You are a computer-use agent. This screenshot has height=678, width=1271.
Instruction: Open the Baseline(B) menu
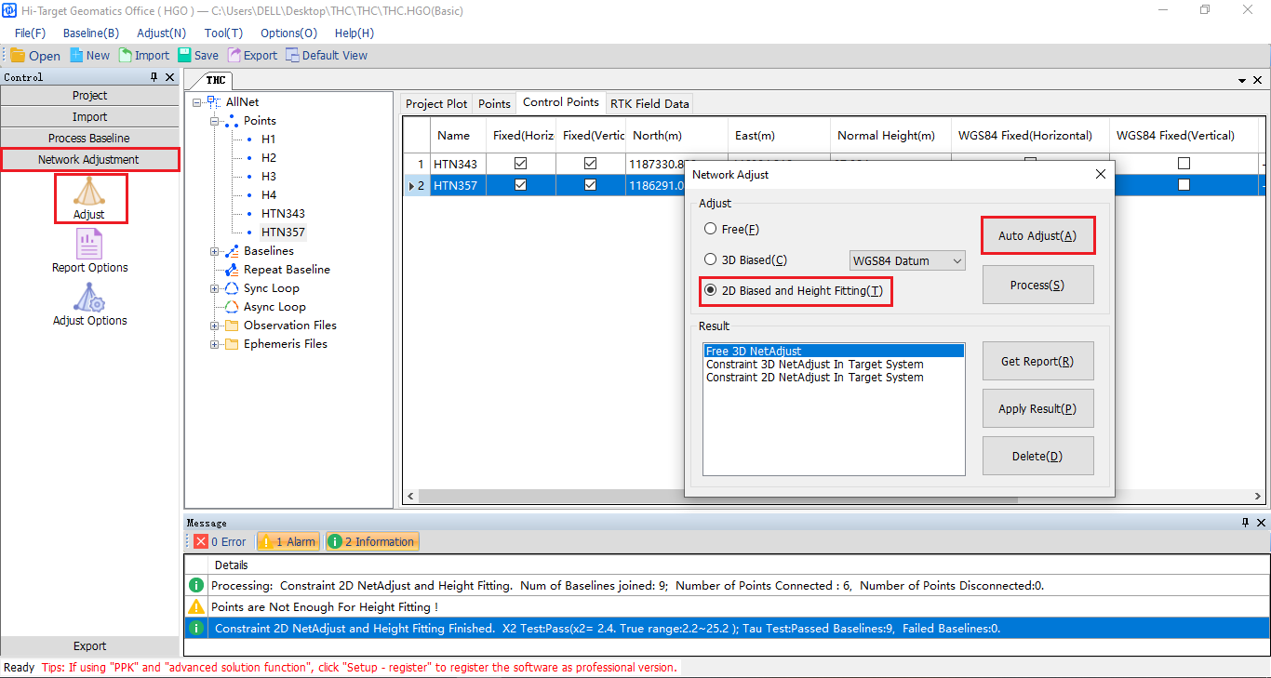click(90, 33)
